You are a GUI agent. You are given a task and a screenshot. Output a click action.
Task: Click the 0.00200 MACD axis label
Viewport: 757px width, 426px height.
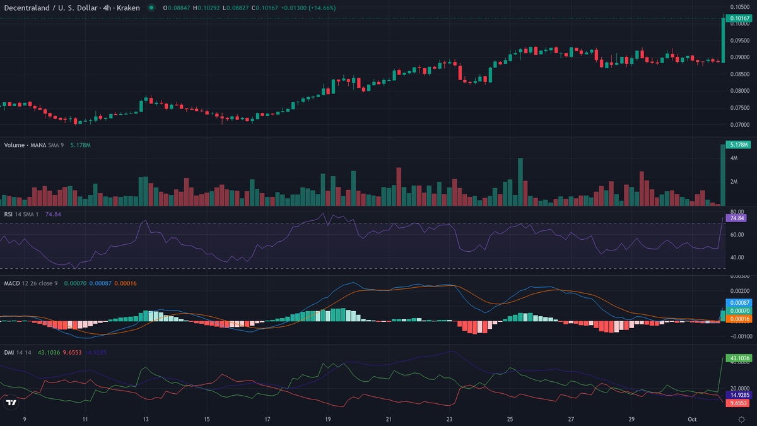(x=740, y=291)
